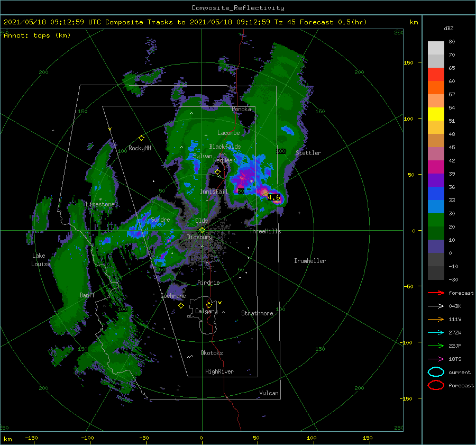Click the red forecast arrow in legend
The height and width of the screenshot is (445, 476).
click(x=436, y=293)
